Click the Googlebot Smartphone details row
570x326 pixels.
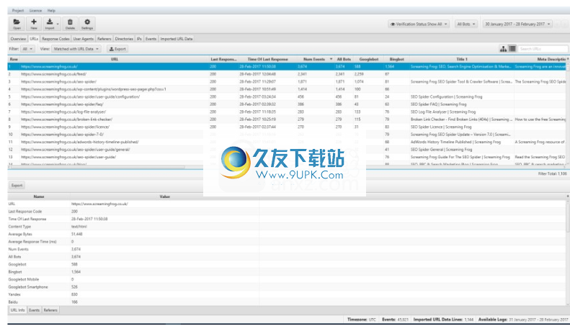click(288, 287)
